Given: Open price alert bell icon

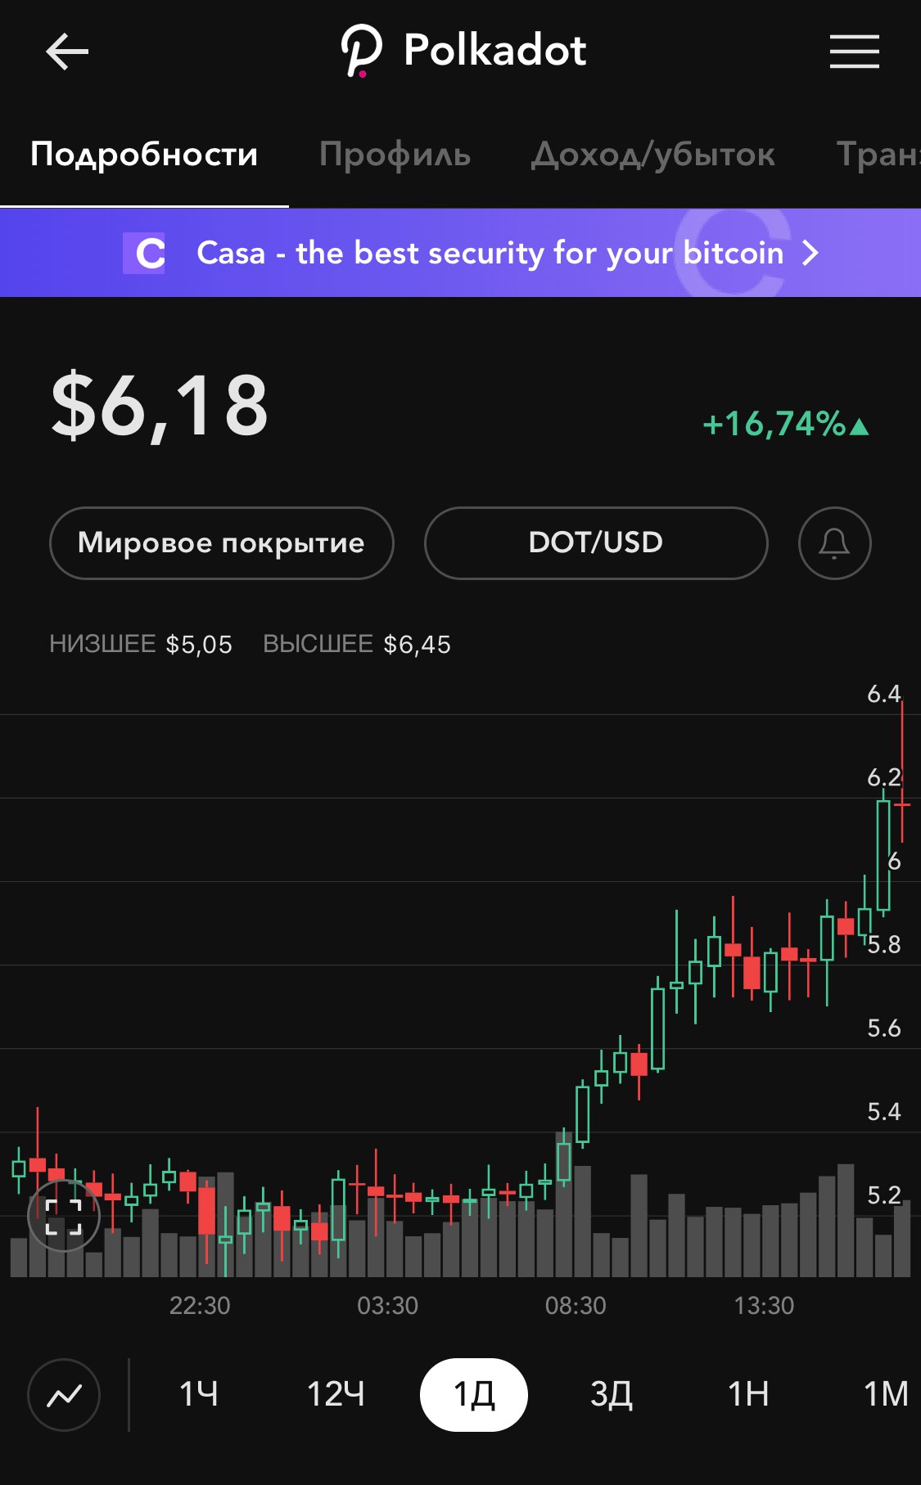Looking at the screenshot, I should point(834,543).
